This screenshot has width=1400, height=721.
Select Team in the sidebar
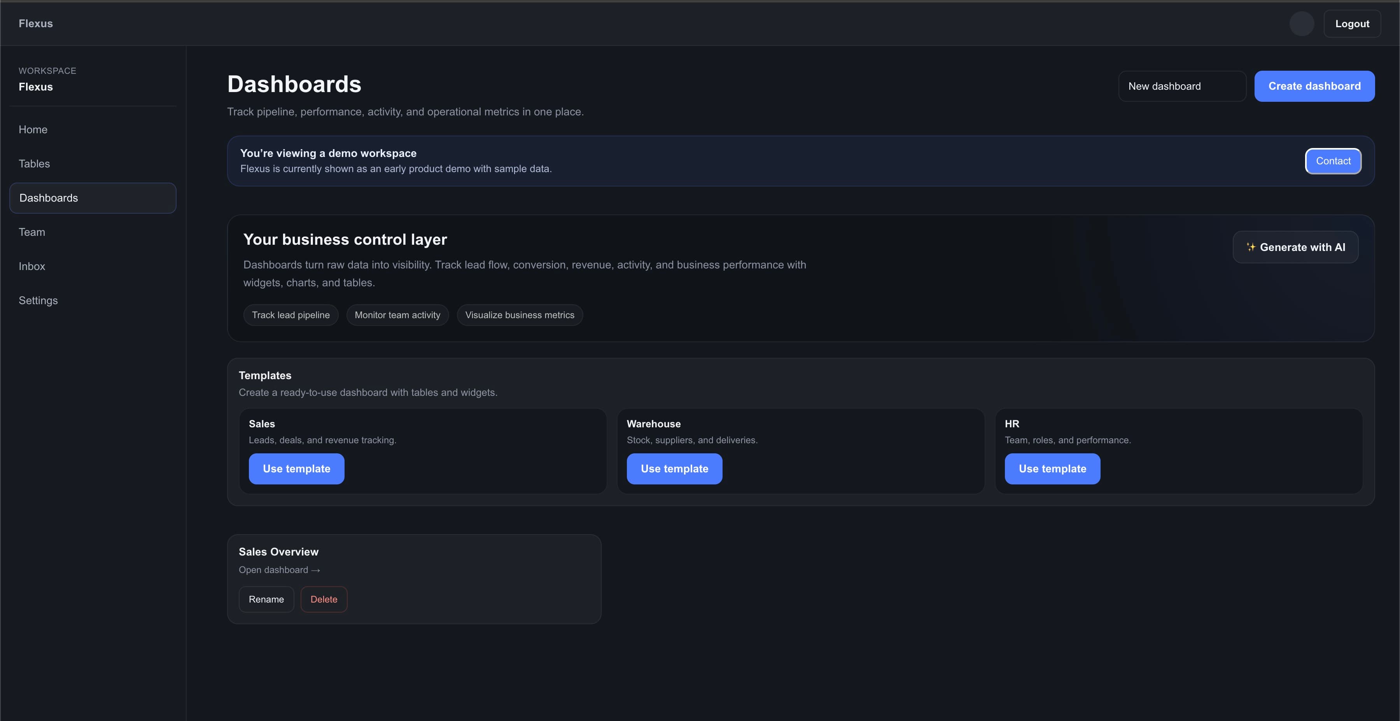pyautogui.click(x=31, y=232)
